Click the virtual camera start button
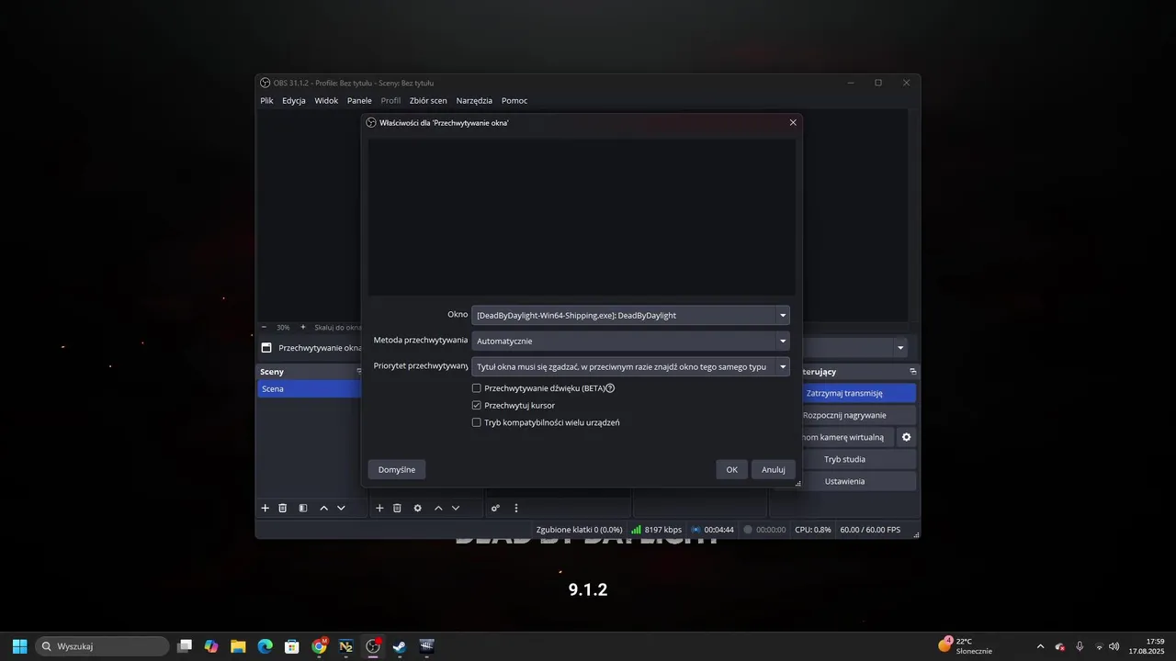 [847, 437]
